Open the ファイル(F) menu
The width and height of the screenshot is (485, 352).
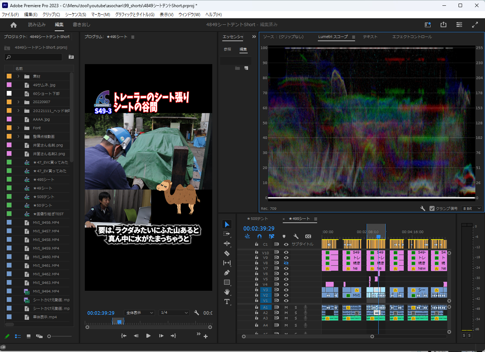[x=10, y=14]
